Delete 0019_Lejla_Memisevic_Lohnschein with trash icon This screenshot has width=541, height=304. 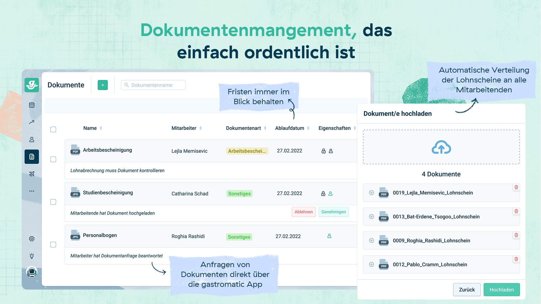(516, 187)
